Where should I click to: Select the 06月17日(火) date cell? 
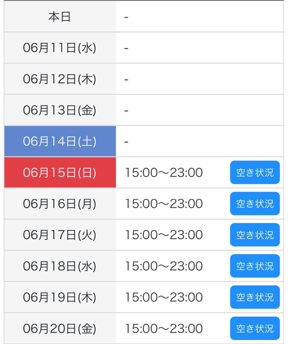pyautogui.click(x=60, y=235)
